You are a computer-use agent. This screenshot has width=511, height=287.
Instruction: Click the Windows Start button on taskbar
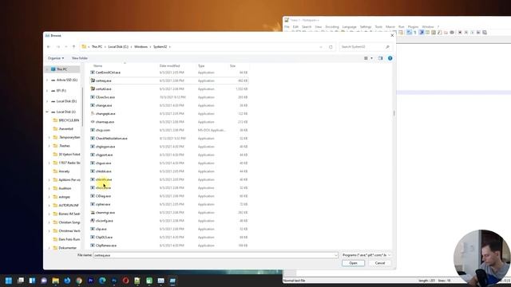click(9, 281)
